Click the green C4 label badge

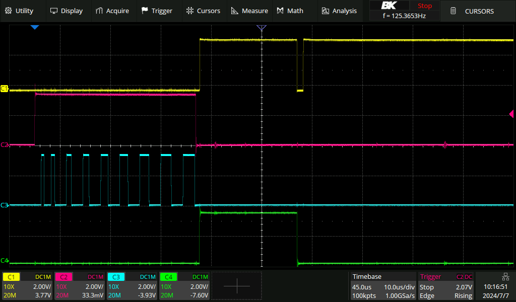(168, 277)
